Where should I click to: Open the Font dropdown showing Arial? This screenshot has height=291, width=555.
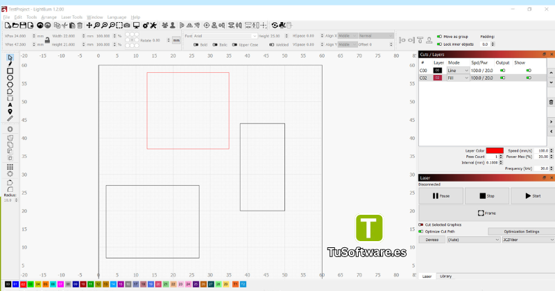coord(225,36)
